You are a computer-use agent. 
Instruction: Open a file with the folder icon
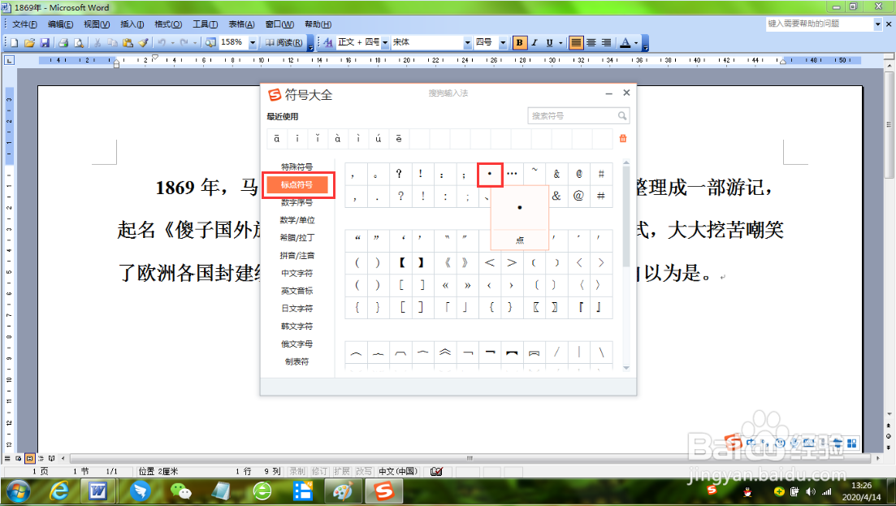[30, 43]
